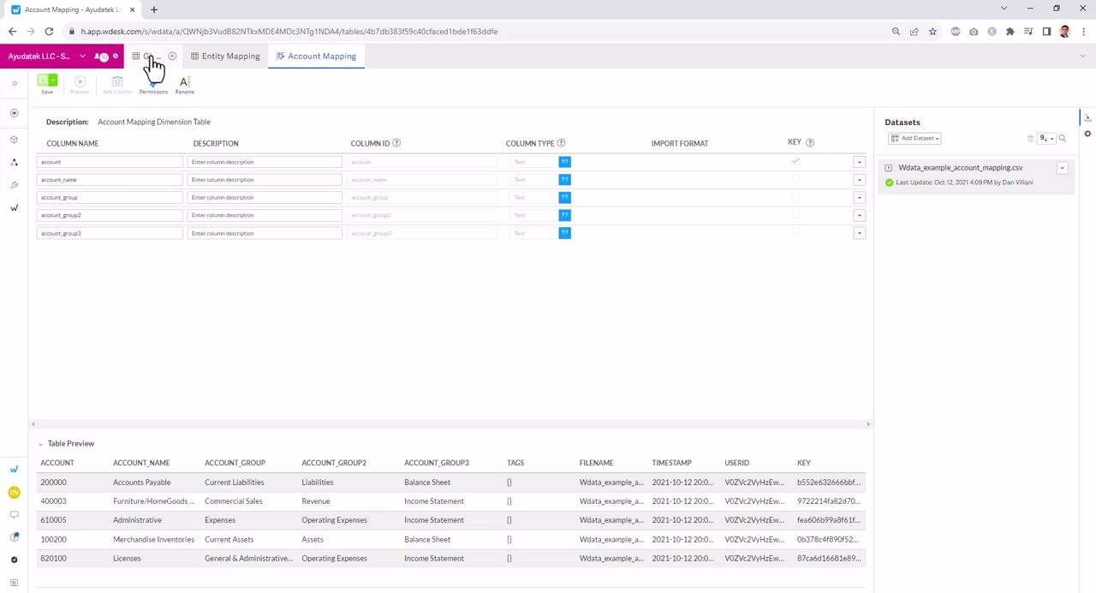Click description field for account row
This screenshot has width=1096, height=593.
[265, 162]
